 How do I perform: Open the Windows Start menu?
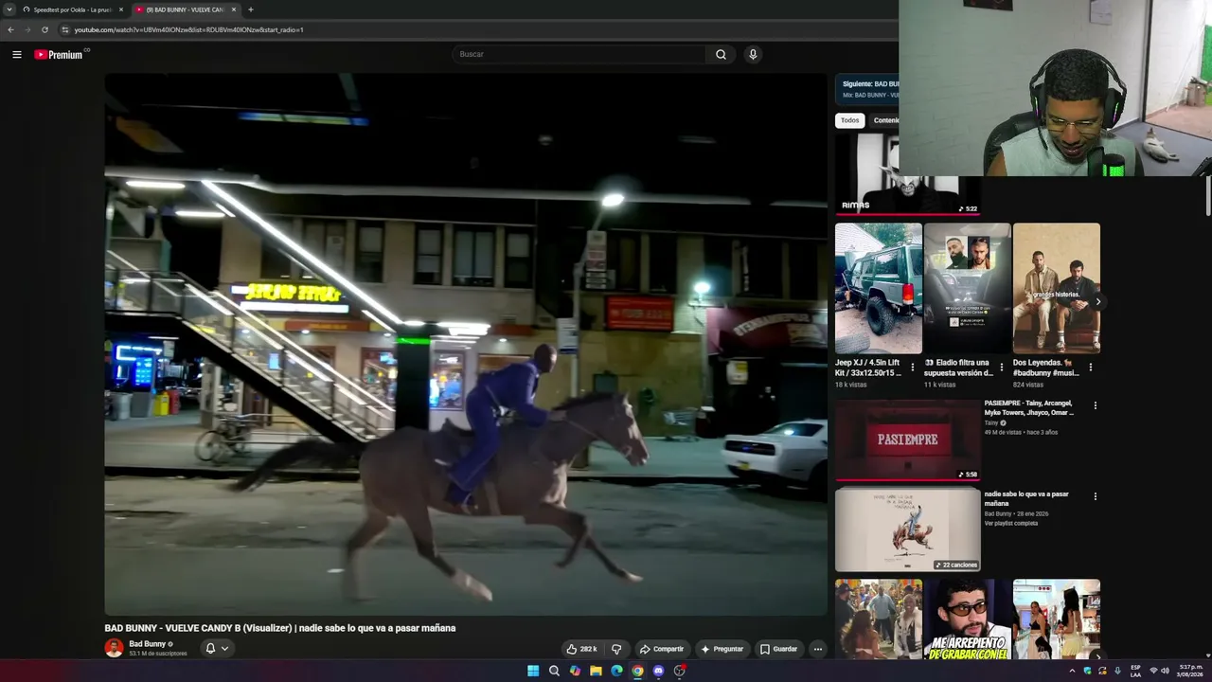[533, 671]
